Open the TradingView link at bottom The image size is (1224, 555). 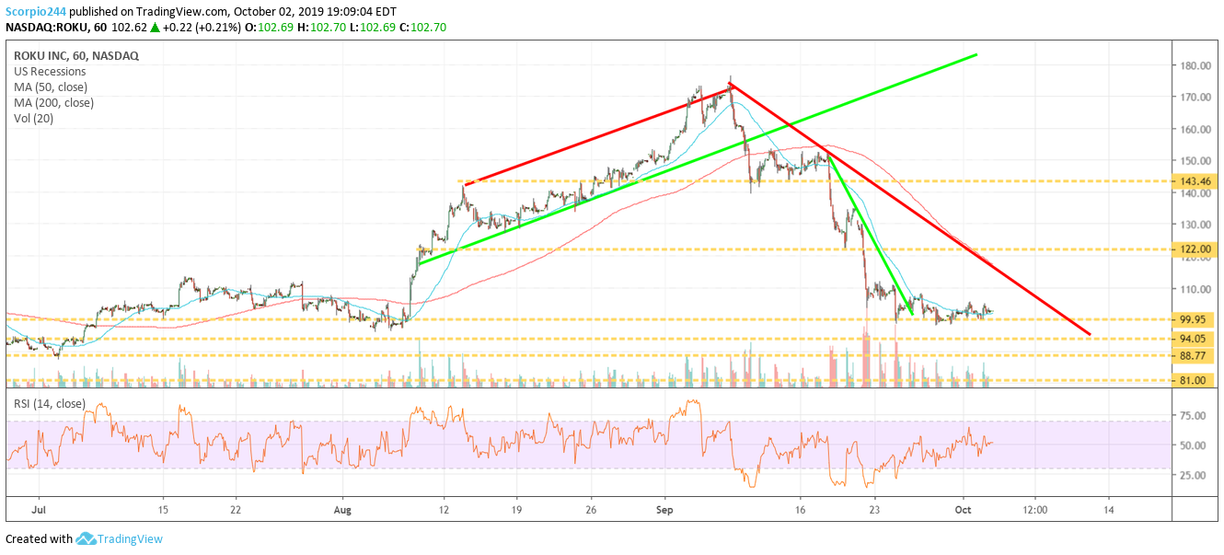click(131, 539)
